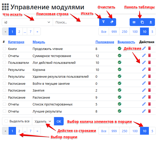Edit the Корзина module row

tap(144, 69)
